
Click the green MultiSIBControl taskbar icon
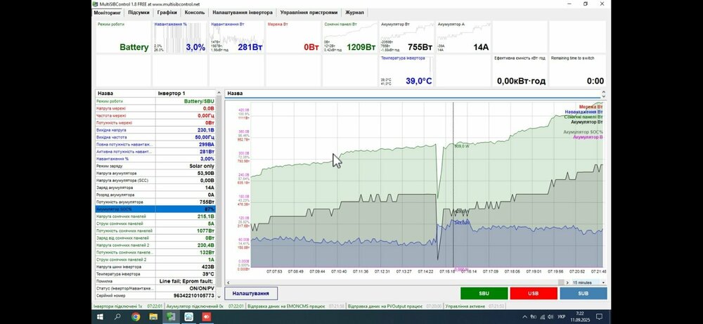pos(171,317)
